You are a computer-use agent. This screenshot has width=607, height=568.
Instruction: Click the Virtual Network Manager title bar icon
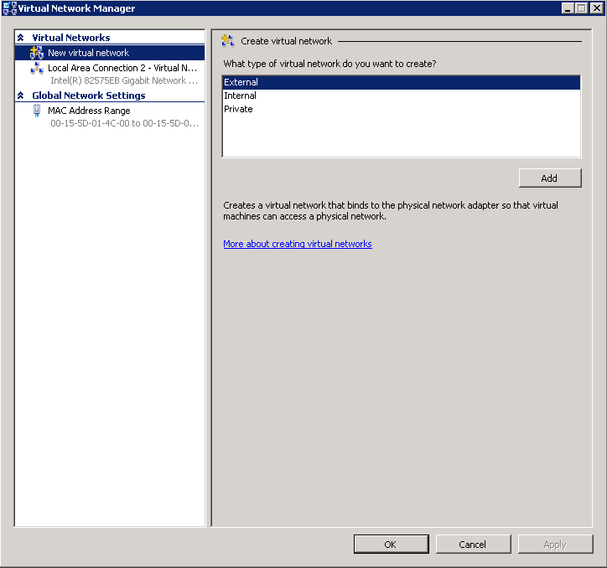coord(9,8)
